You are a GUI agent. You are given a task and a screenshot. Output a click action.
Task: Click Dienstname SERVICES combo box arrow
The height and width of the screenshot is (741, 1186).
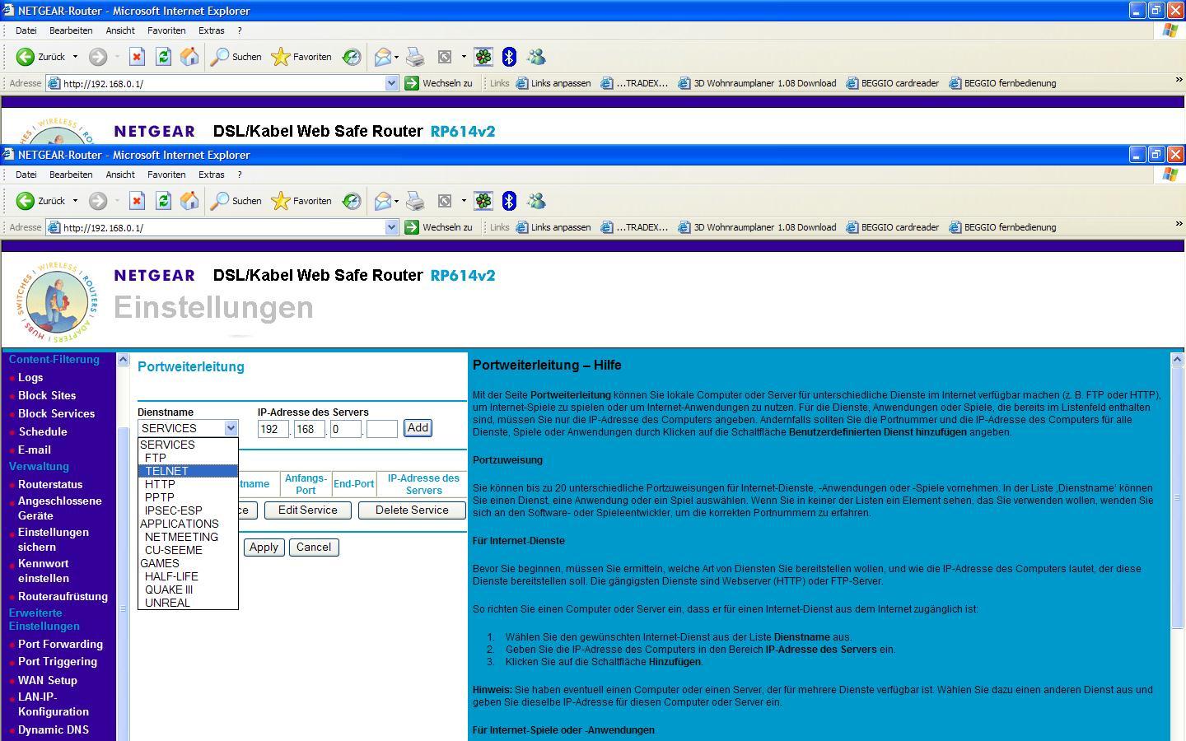click(x=231, y=428)
